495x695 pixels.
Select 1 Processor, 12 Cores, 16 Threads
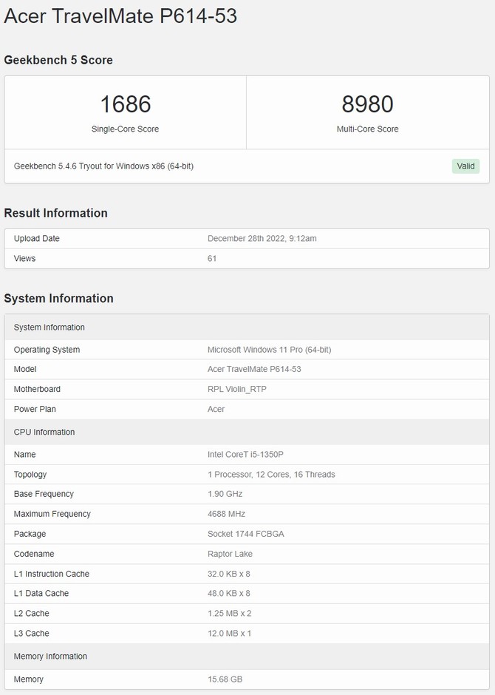(x=271, y=474)
